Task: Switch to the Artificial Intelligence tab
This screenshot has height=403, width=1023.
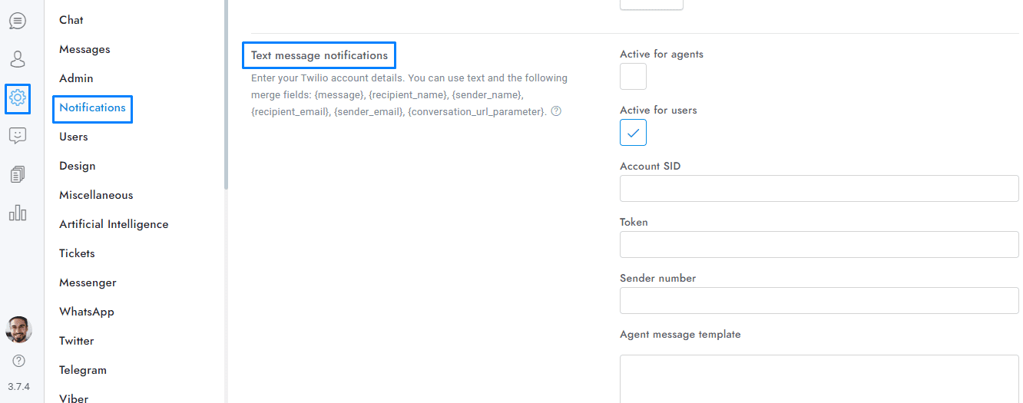Action: point(114,224)
